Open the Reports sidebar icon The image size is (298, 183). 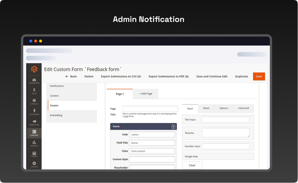(34, 143)
